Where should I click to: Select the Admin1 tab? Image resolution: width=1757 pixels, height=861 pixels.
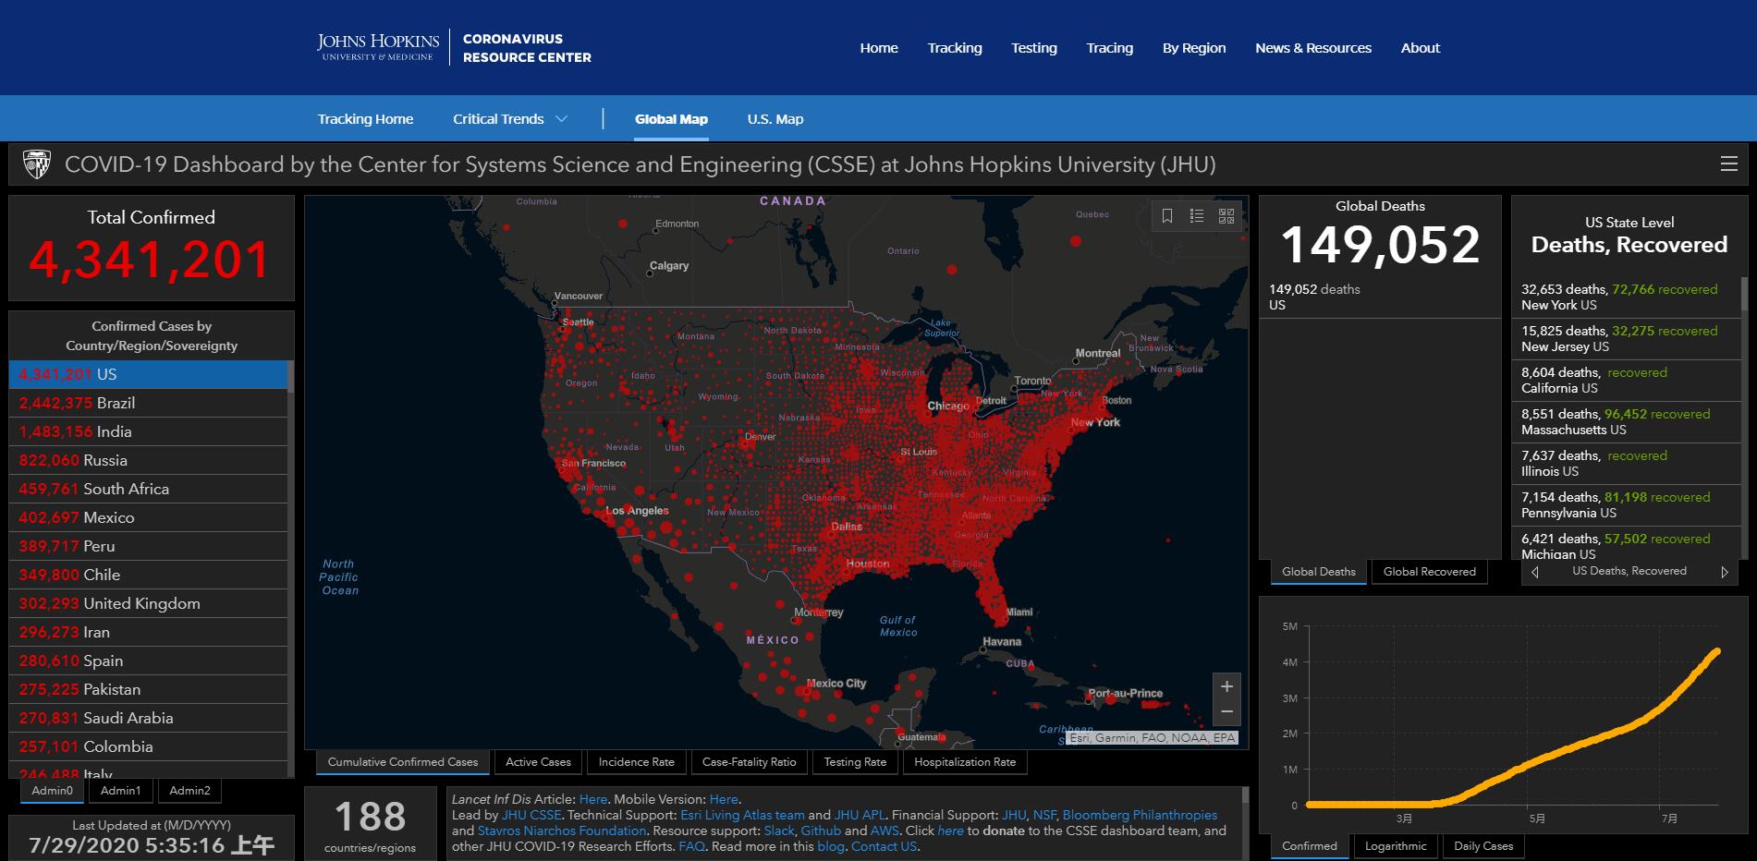pos(121,791)
